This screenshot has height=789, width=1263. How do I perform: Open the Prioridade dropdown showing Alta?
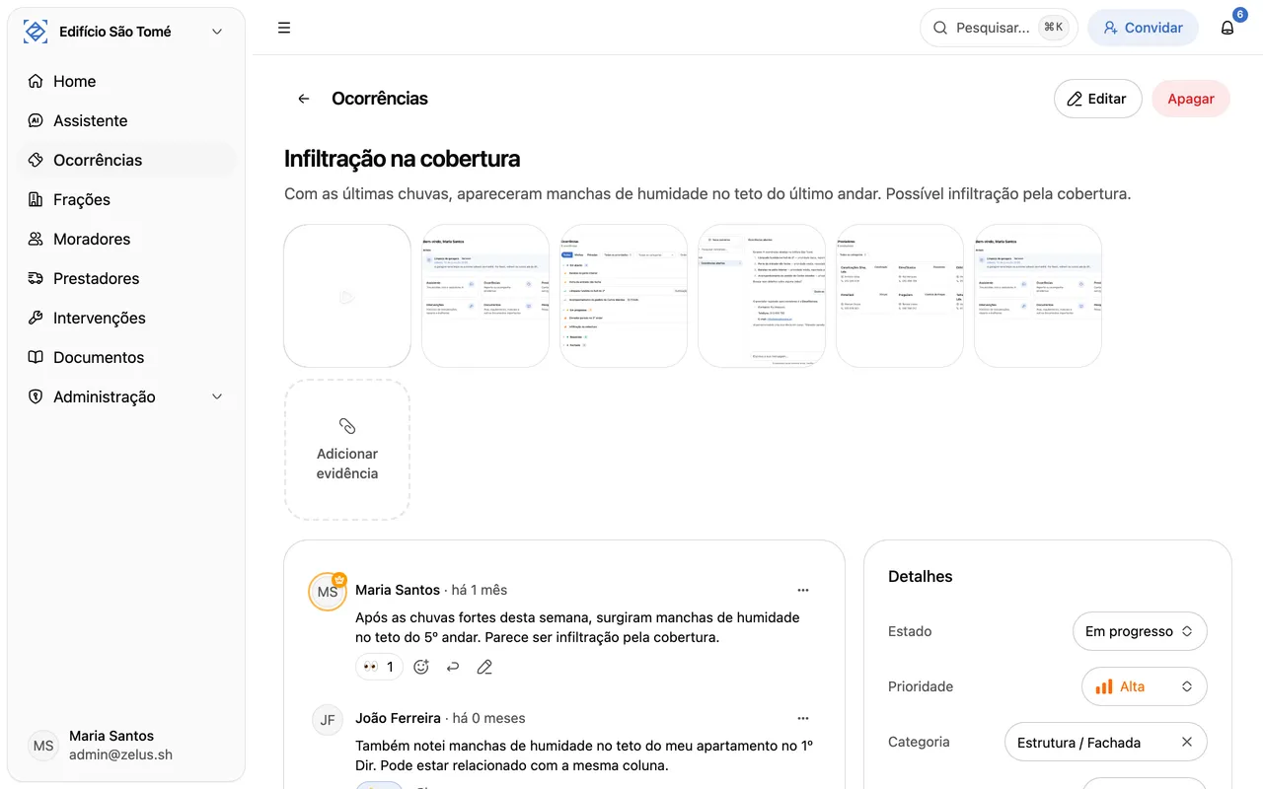pyautogui.click(x=1145, y=686)
